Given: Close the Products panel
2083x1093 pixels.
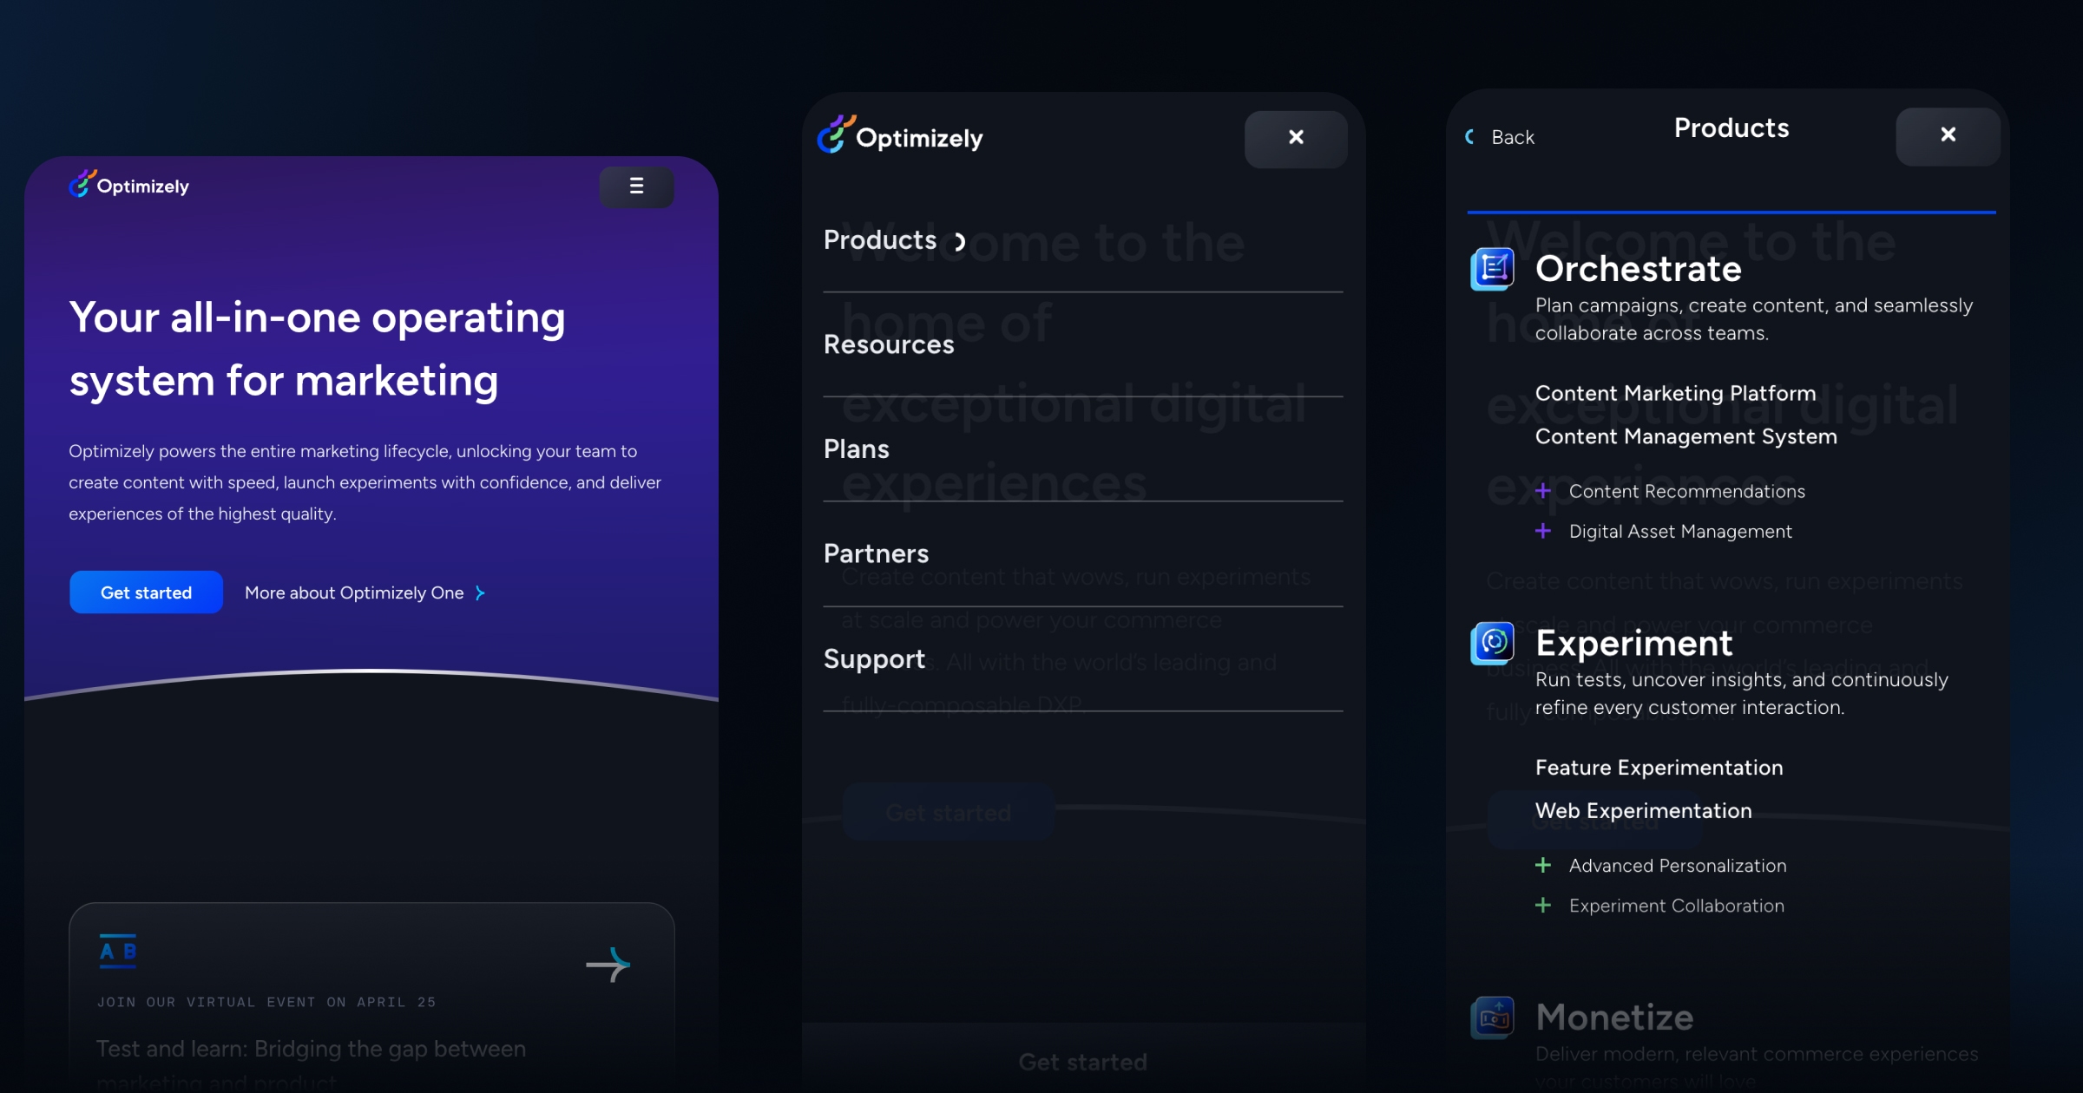Looking at the screenshot, I should (x=1948, y=135).
